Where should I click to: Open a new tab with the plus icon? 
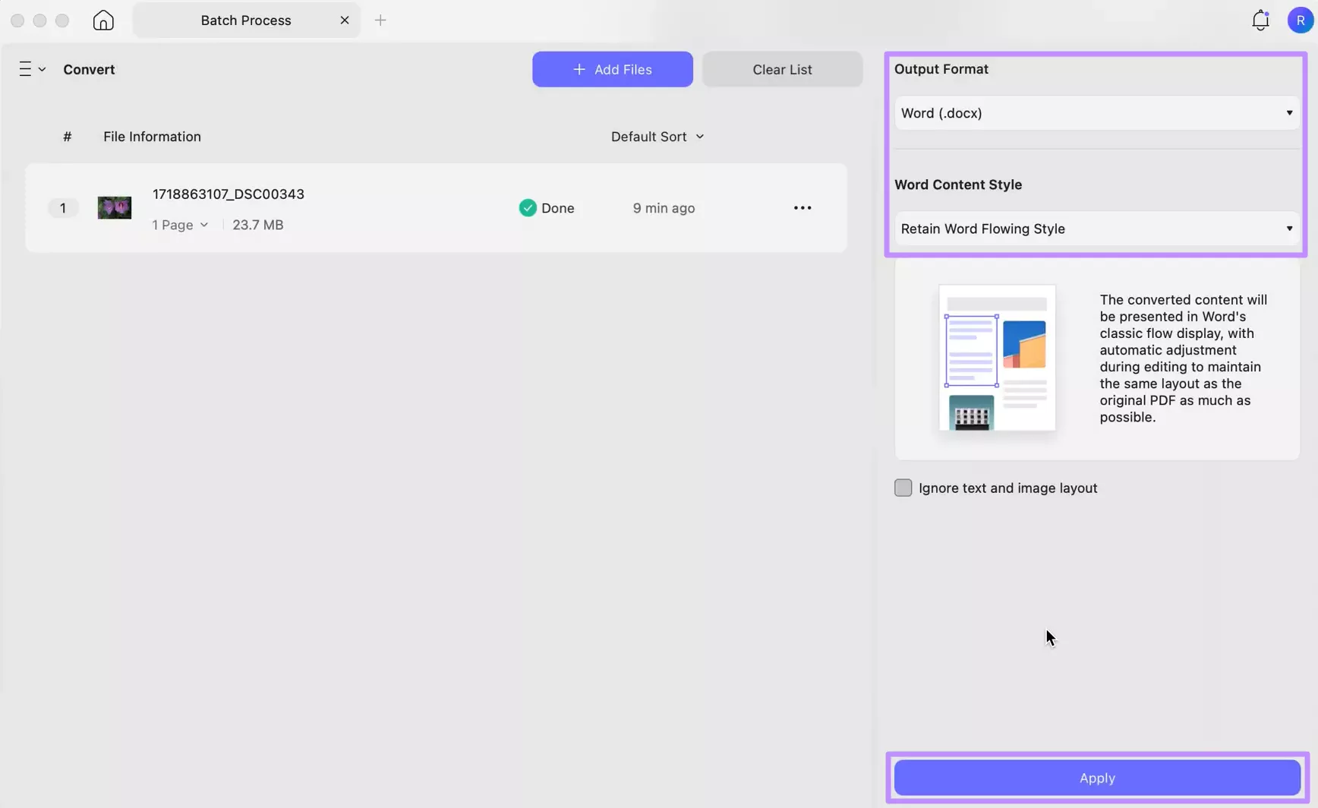click(380, 21)
